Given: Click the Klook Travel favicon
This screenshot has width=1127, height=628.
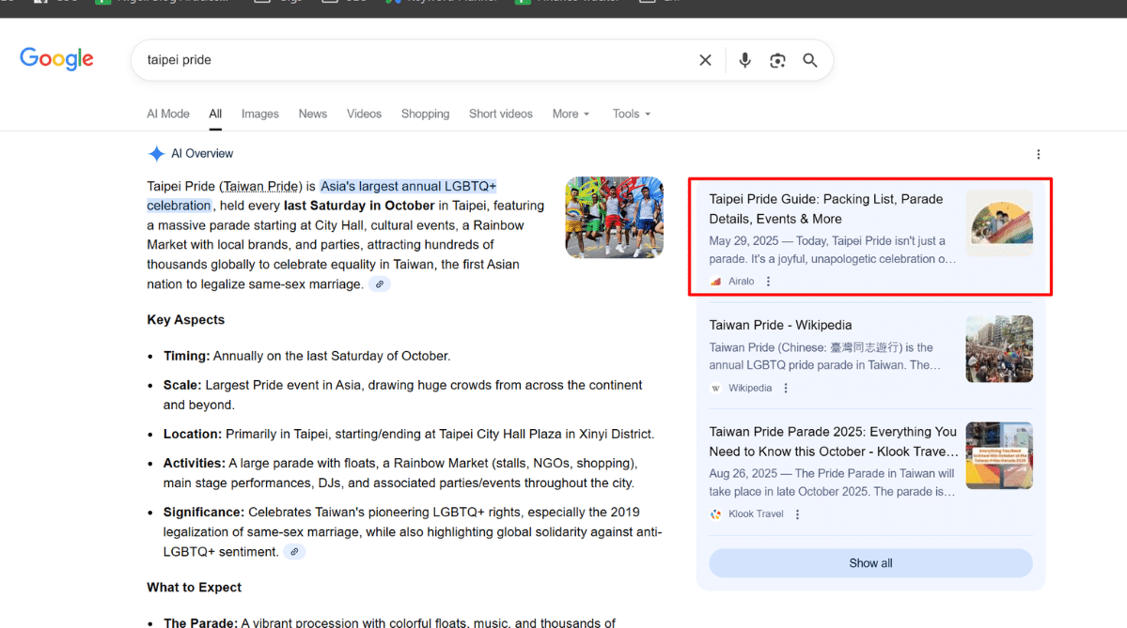Looking at the screenshot, I should pos(716,513).
